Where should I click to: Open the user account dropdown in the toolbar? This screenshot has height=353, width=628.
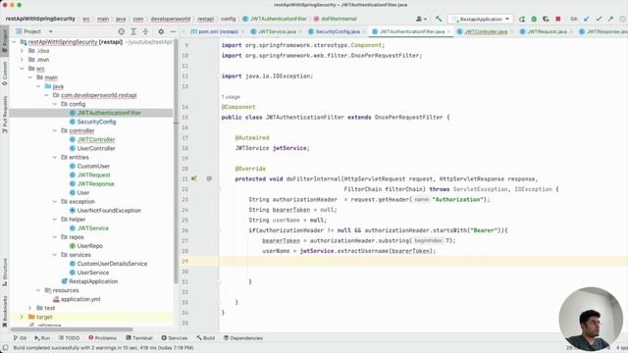tap(421, 19)
